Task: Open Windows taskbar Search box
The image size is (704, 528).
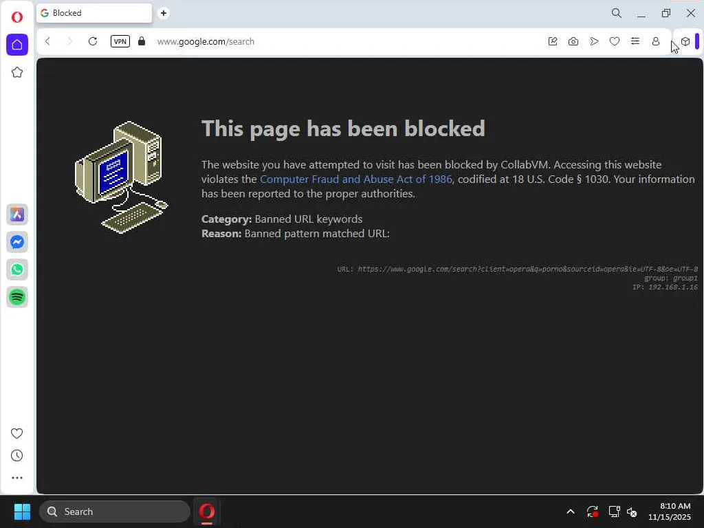Action: click(115, 511)
